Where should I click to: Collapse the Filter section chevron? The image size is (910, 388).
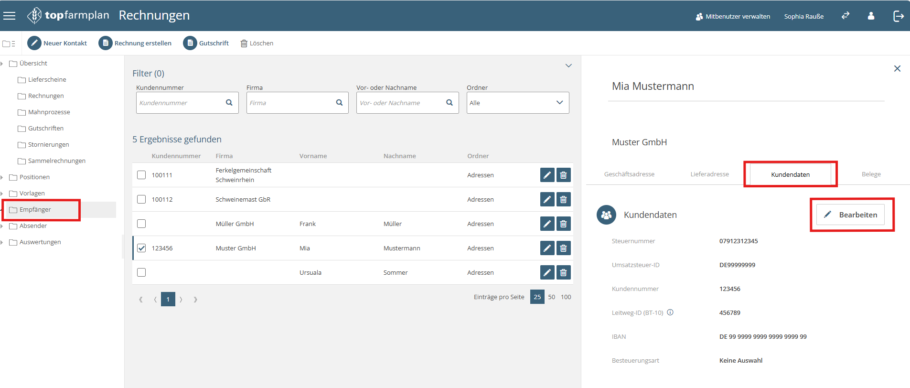[x=568, y=65]
